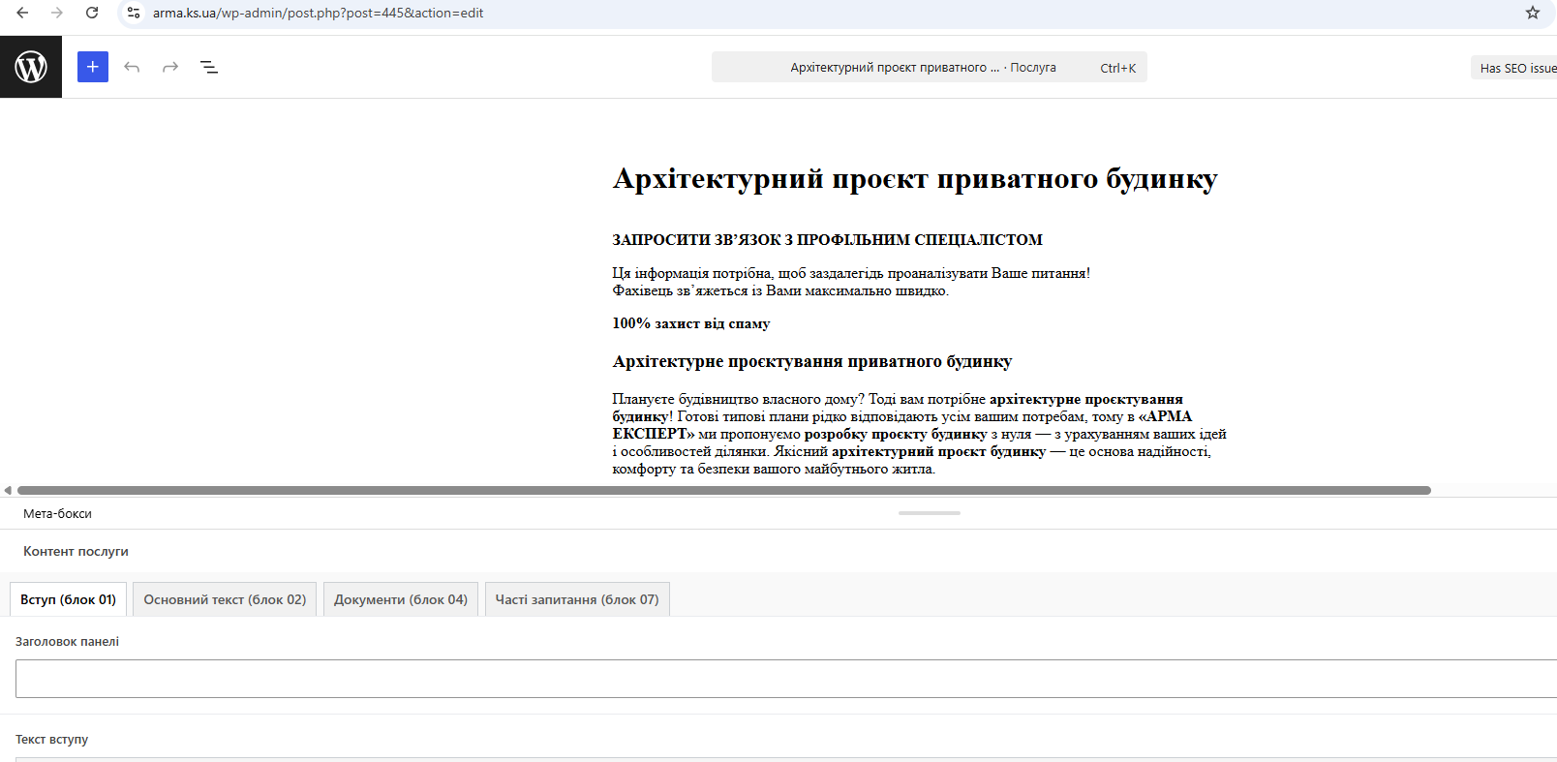Image resolution: width=1557 pixels, height=762 pixels.
Task: Click the horizontal scrollbar of editor canvas
Action: (724, 490)
